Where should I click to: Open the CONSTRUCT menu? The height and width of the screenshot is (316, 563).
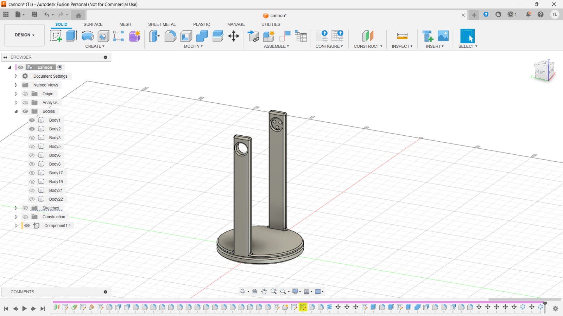point(368,46)
